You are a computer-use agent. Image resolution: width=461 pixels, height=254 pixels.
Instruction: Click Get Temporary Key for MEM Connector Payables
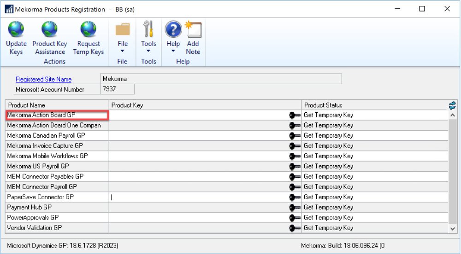[x=328, y=177]
